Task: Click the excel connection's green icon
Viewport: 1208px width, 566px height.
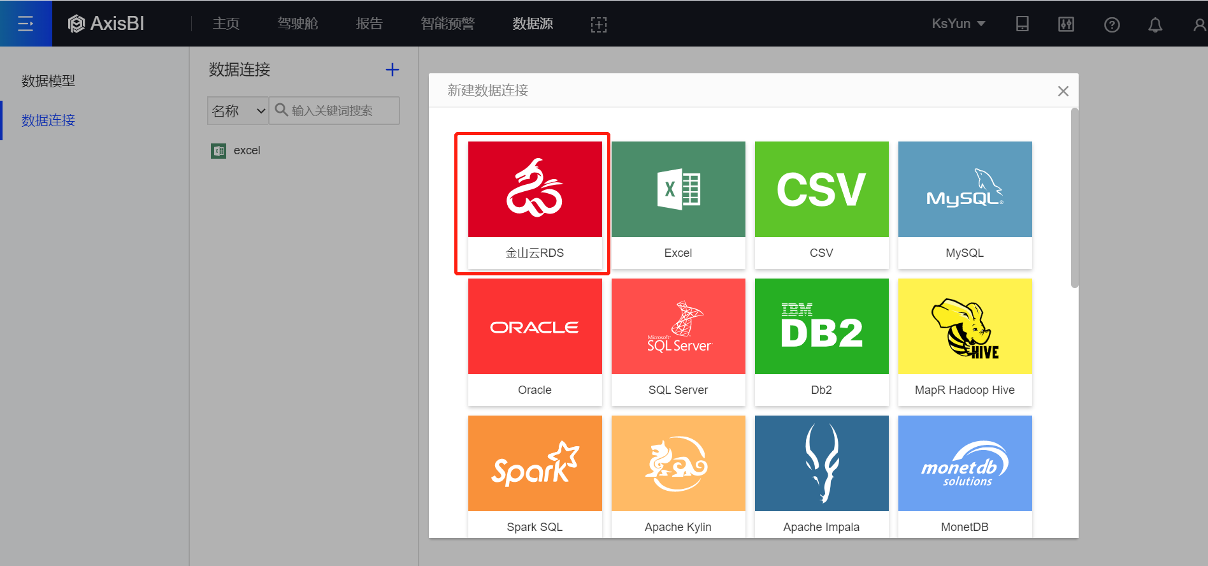Action: click(219, 151)
